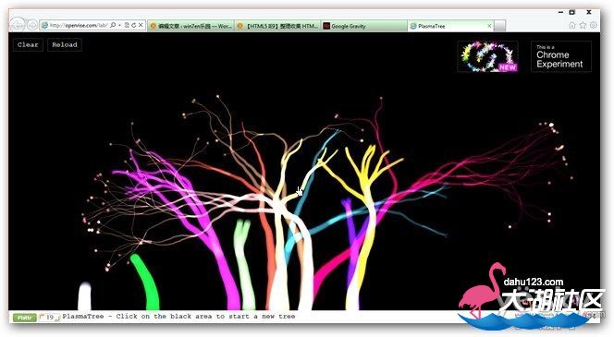Click the Reload button on the page
This screenshot has height=337, width=614.
(x=65, y=45)
